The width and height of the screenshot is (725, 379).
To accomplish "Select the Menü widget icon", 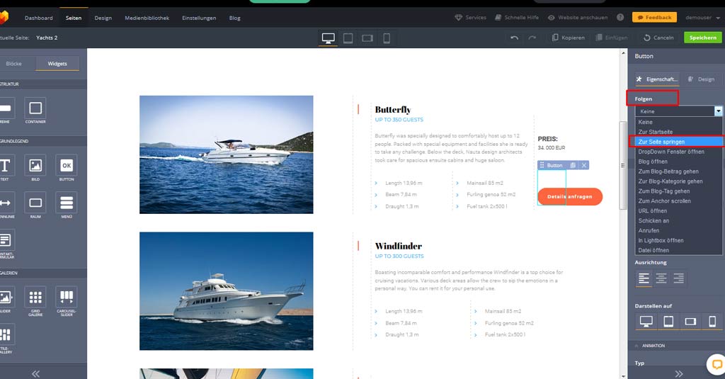I will click(x=67, y=203).
